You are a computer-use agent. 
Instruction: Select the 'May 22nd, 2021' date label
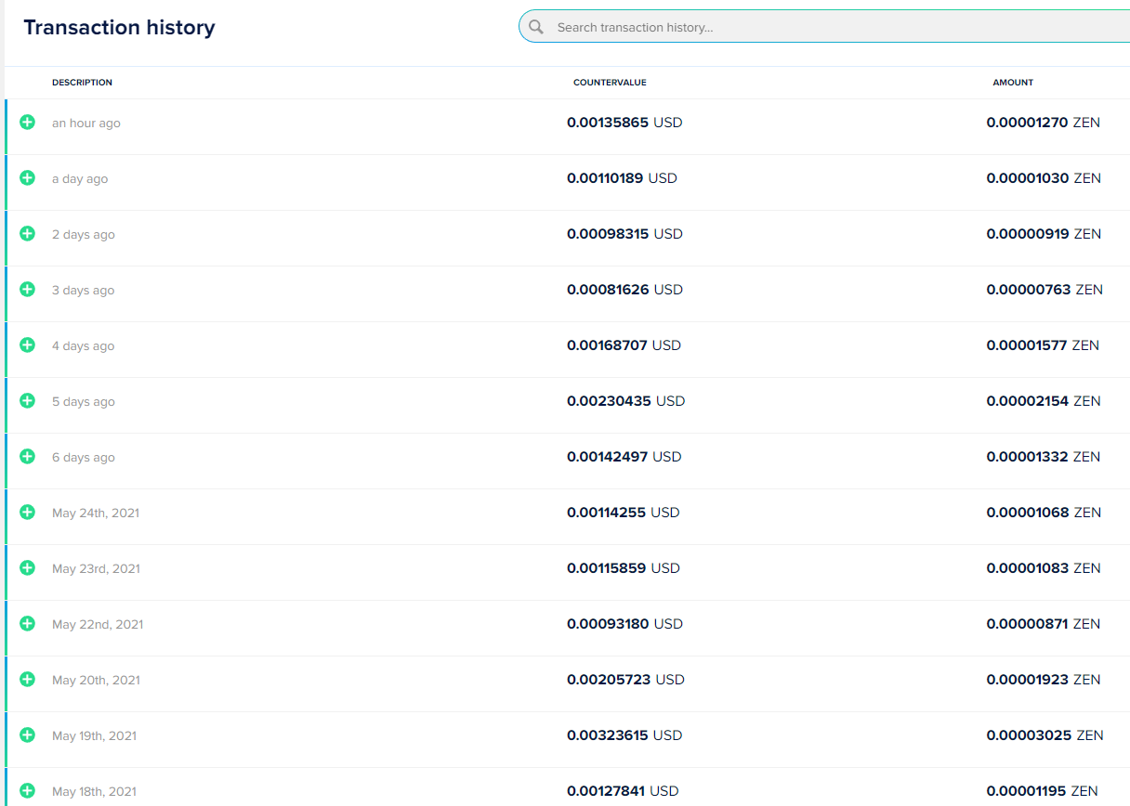pyautogui.click(x=98, y=624)
